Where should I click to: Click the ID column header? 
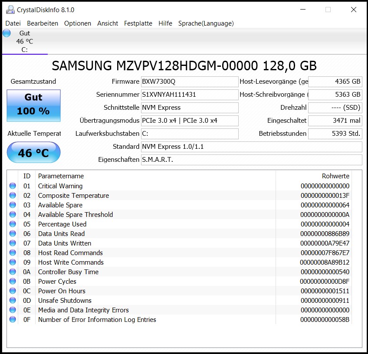27,176
